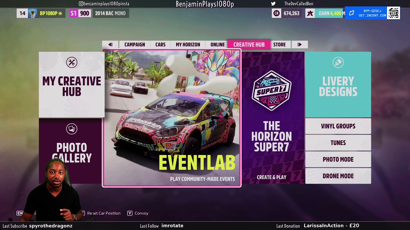Click the wrench icon on My Creative Hub
This screenshot has width=410, height=230.
coord(71,62)
